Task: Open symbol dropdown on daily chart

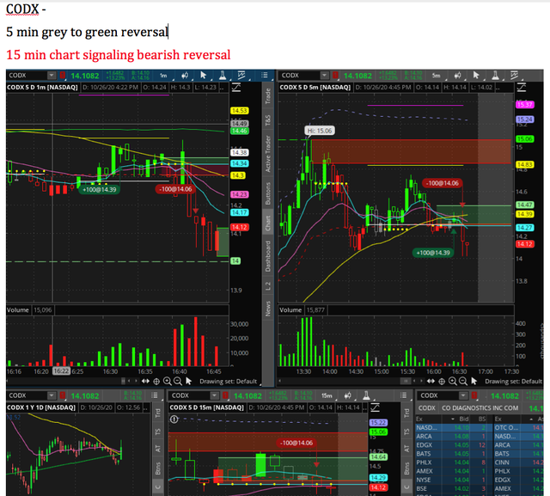Action: coord(52,395)
